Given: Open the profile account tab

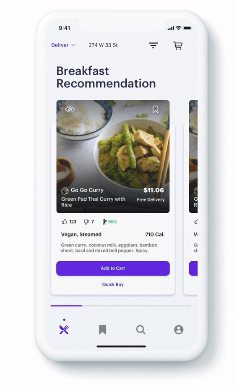Looking at the screenshot, I should pos(179,330).
